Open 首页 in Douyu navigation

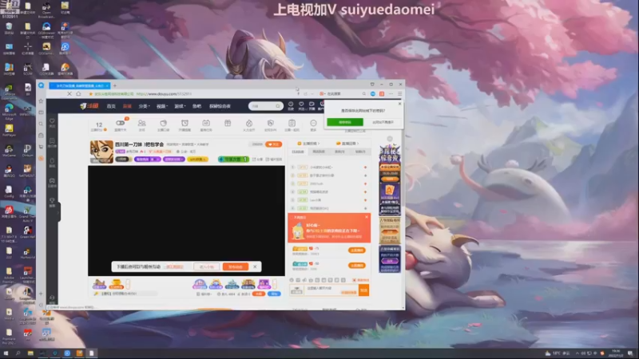111,106
